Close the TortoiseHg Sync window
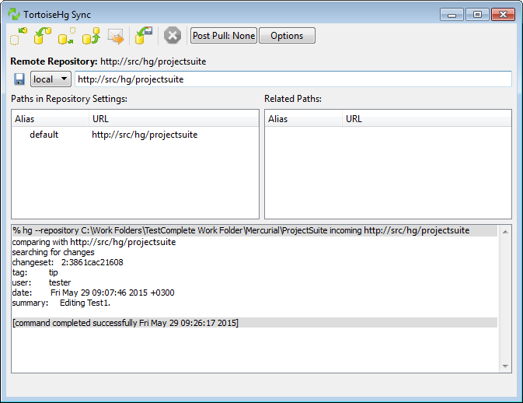 click(503, 15)
